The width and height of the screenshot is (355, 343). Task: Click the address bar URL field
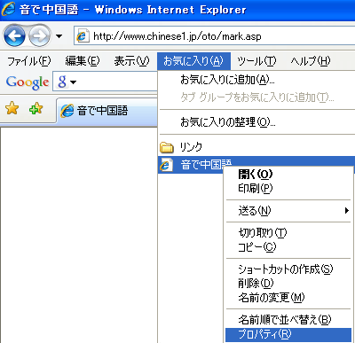point(215,36)
